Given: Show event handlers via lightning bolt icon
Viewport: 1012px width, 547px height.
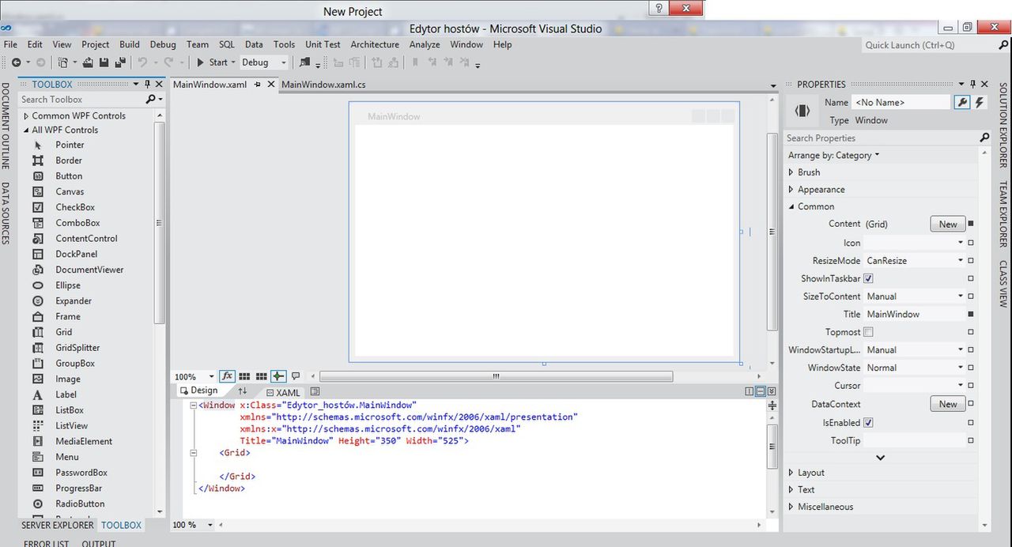Looking at the screenshot, I should pyautogui.click(x=980, y=102).
